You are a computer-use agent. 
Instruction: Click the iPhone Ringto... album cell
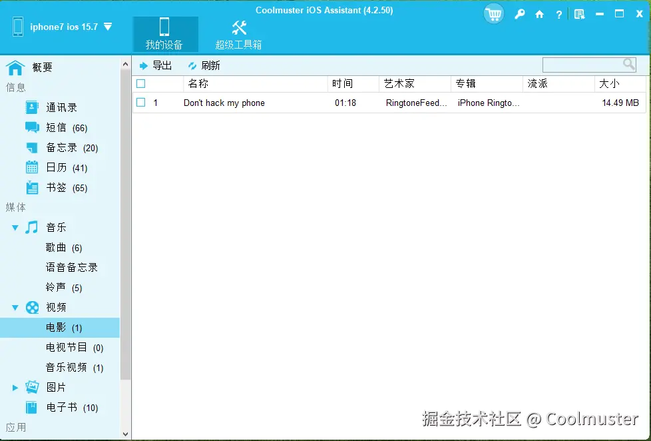[x=489, y=103]
